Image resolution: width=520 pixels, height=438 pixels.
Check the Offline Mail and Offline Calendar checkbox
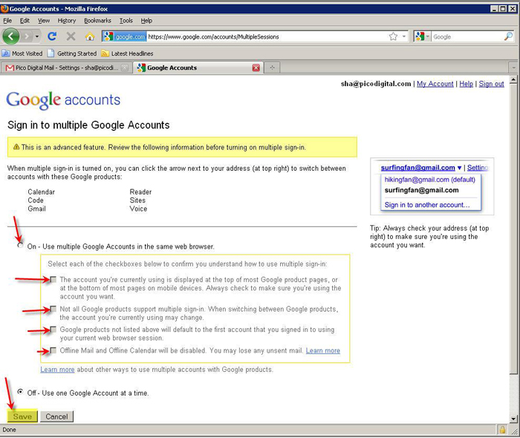click(x=53, y=350)
